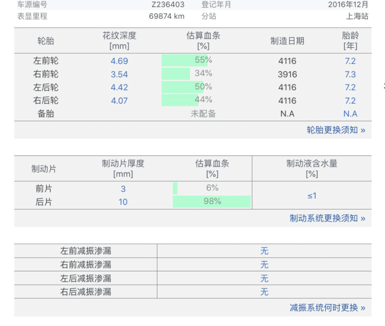
Task: Select the vehicle number Z236403
Action: (x=168, y=5)
